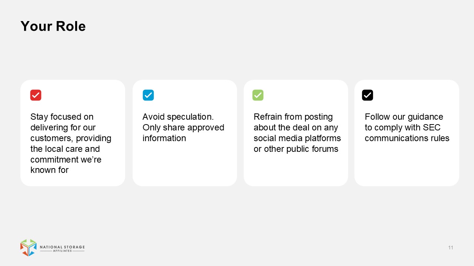This screenshot has width=474, height=266.
Task: Click the red checkmark box icon
Action: [x=36, y=95]
